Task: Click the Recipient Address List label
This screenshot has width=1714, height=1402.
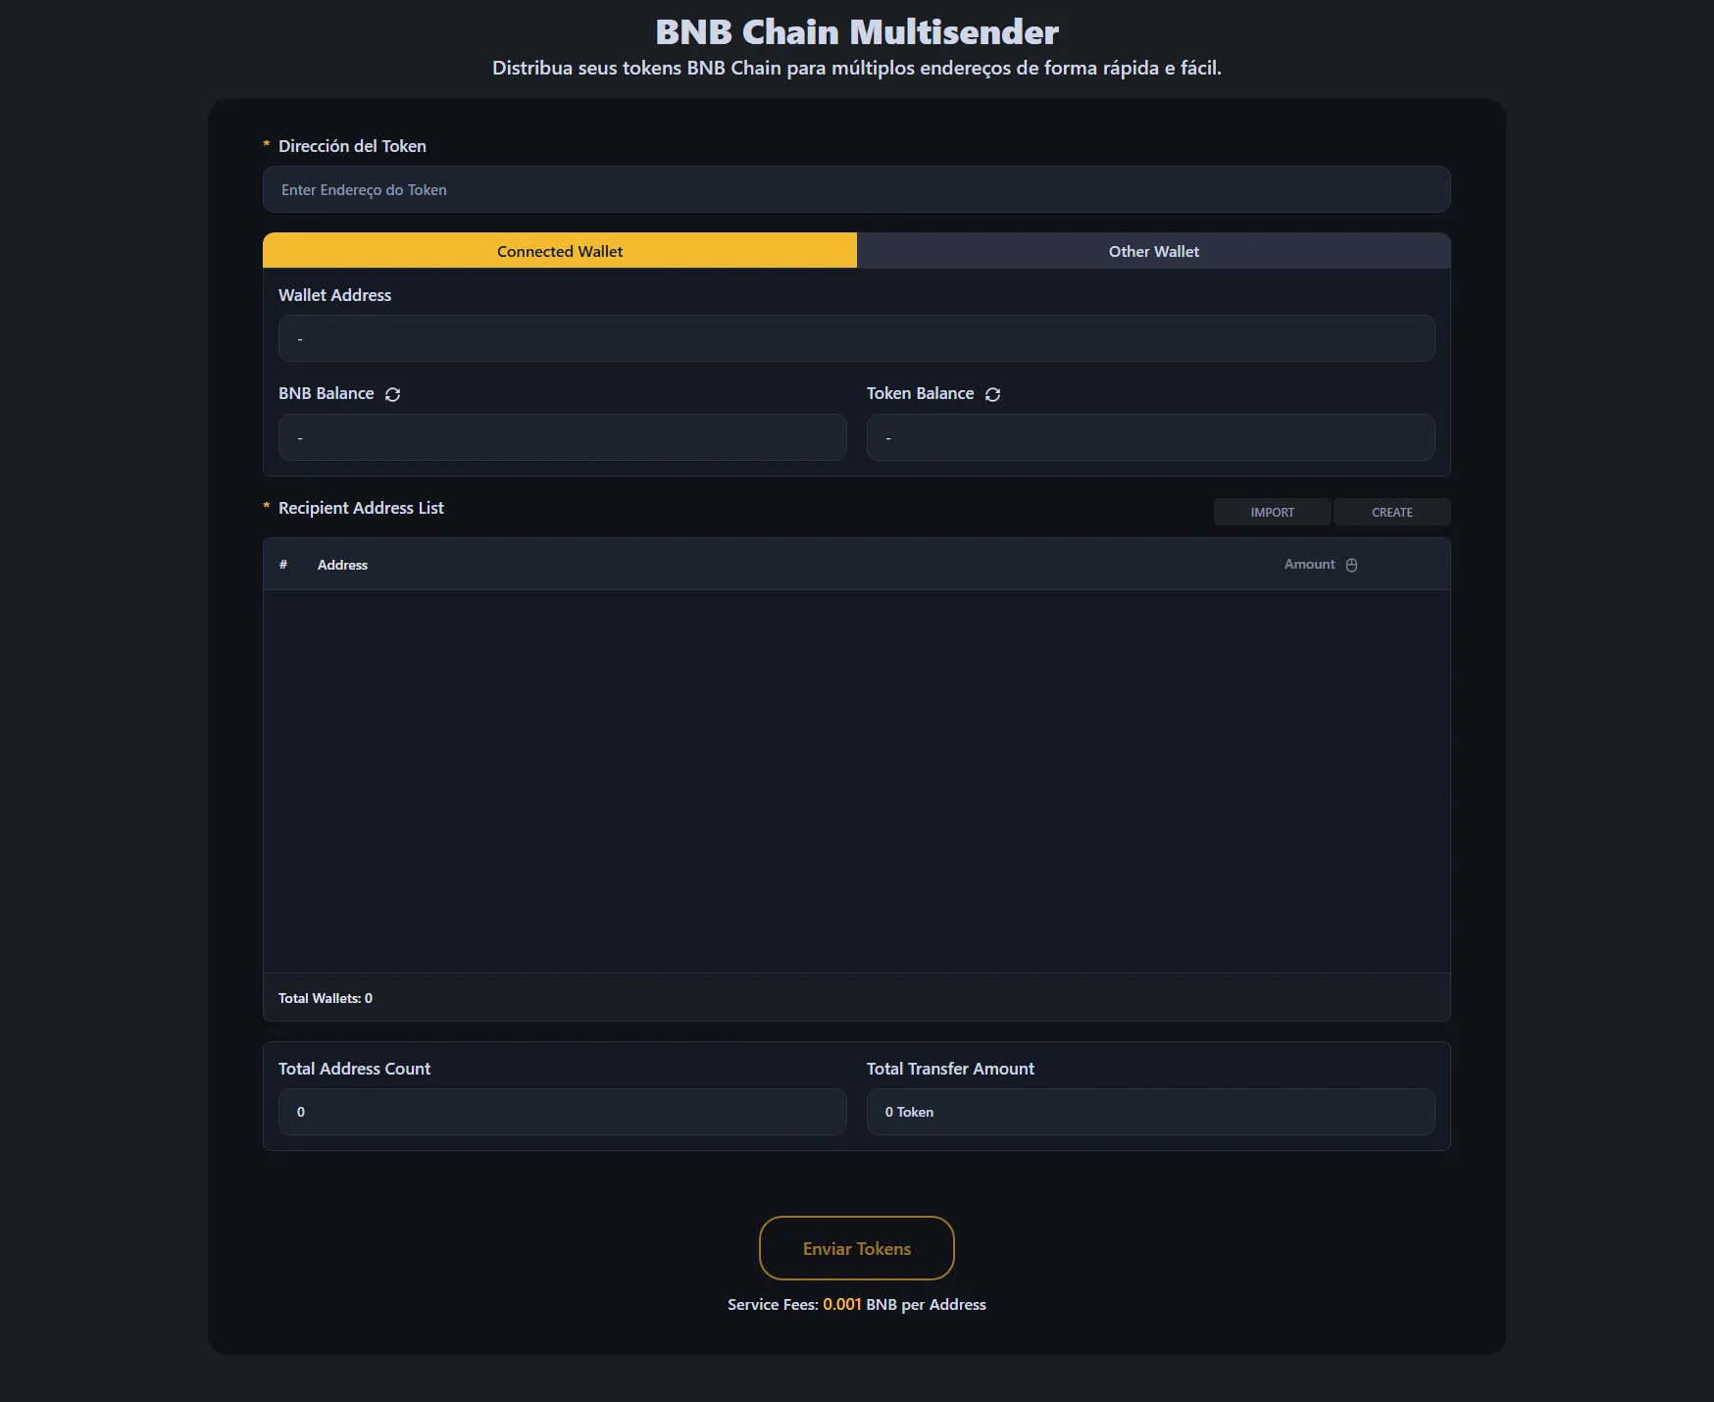Action: 361,508
